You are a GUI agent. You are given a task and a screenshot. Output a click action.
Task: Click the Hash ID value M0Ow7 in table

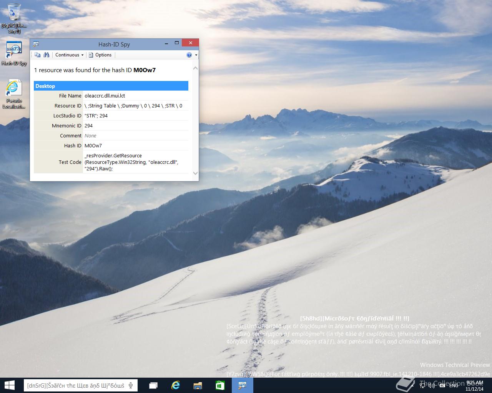pyautogui.click(x=93, y=145)
